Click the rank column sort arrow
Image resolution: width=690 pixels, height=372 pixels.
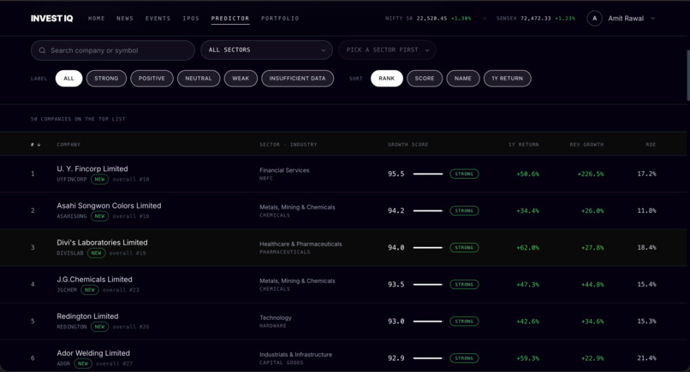point(39,145)
